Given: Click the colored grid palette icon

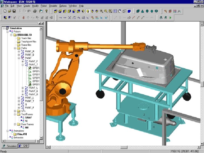Looking at the screenshot, I should tap(175, 11).
